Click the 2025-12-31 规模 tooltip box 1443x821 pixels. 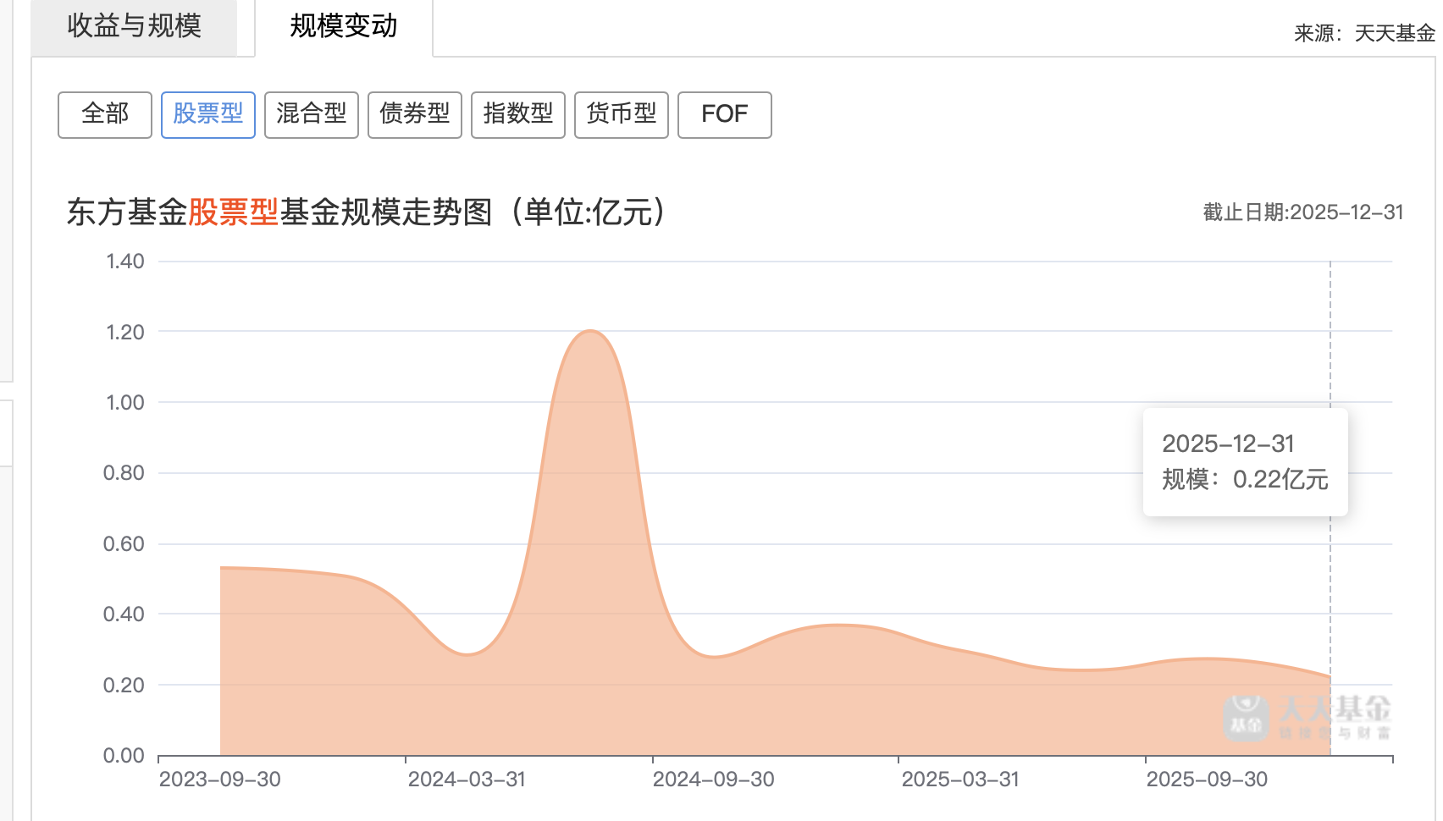coord(1245,461)
